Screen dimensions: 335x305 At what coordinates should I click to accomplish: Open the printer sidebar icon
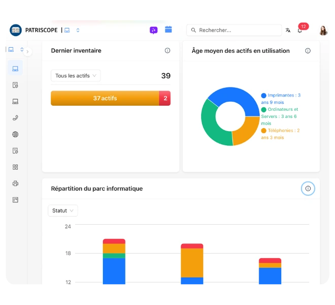tap(15, 184)
